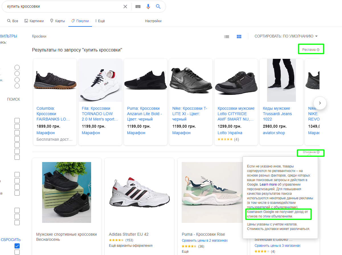Open the Adidas Strutter sneaker thumbnail
Viewport: 342px width, 255px height.
coord(140,192)
